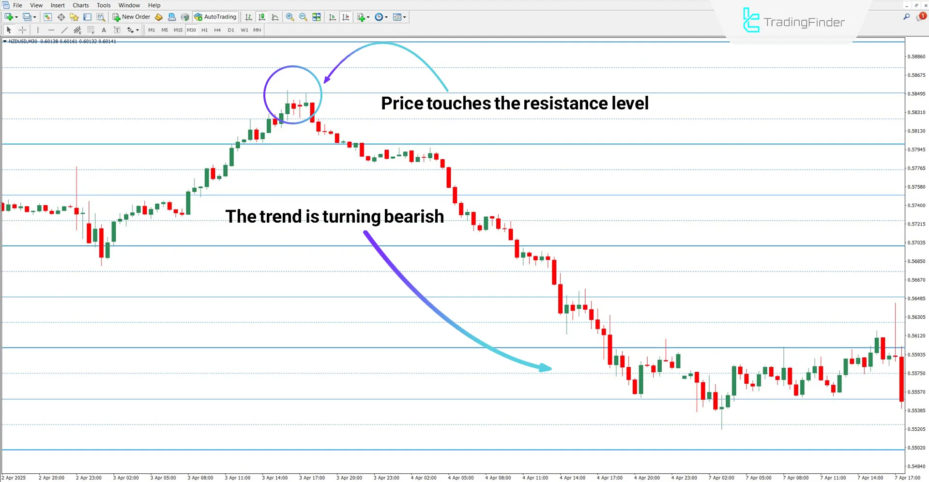The image size is (929, 482).
Task: Open the Strategy Tester magnifier icon
Action: pos(100,17)
